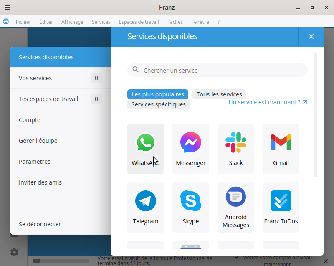The image size is (334, 266).
Task: Go to 'Vos services' section
Action: click(x=35, y=78)
